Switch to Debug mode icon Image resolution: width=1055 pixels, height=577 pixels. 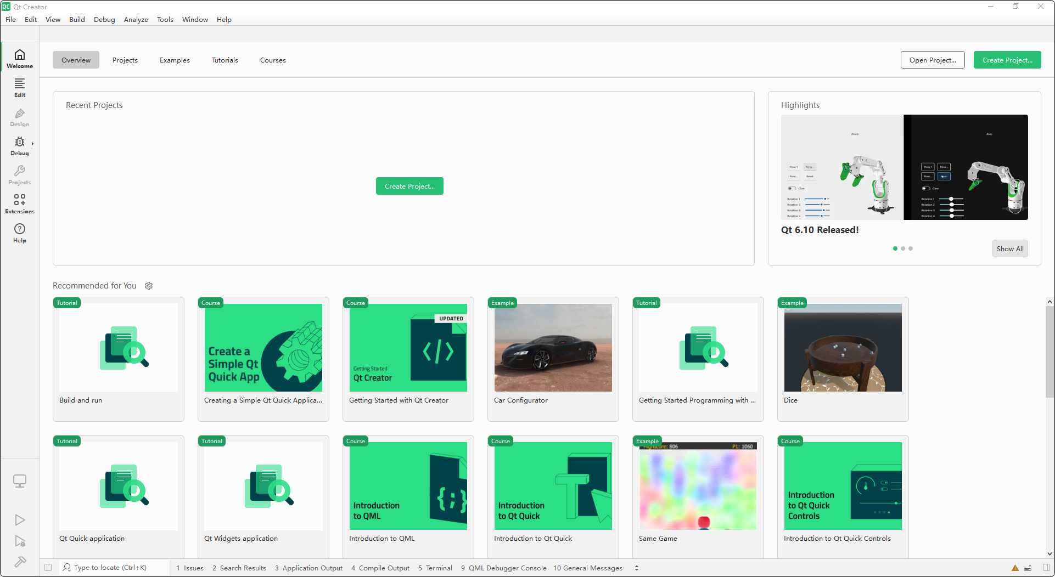pos(20,145)
